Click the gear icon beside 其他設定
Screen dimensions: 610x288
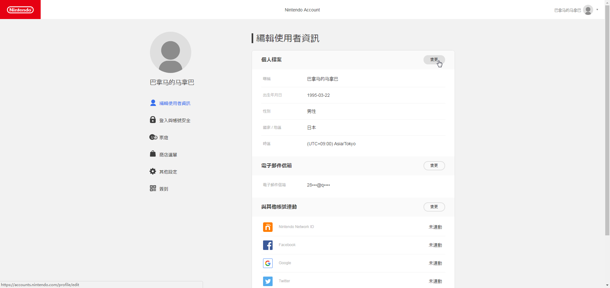pyautogui.click(x=153, y=171)
